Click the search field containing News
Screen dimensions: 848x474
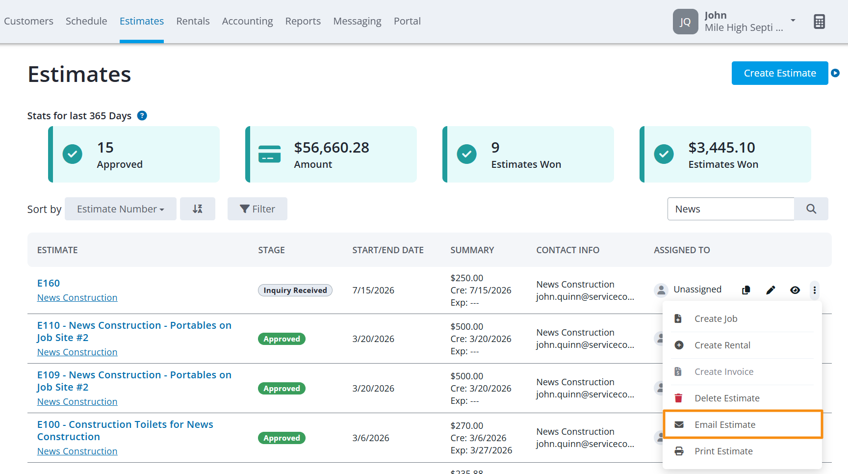731,209
